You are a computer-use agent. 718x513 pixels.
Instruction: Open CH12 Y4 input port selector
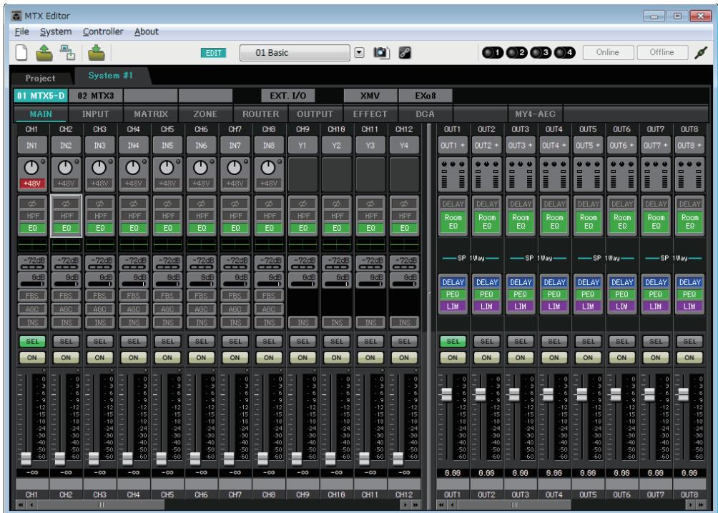tap(404, 146)
